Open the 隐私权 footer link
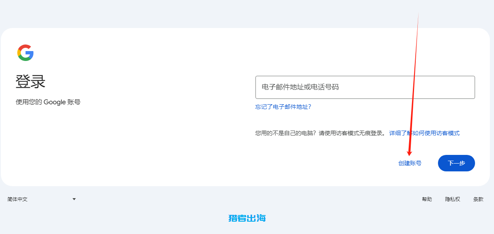This screenshot has height=234, width=494. 452,199
